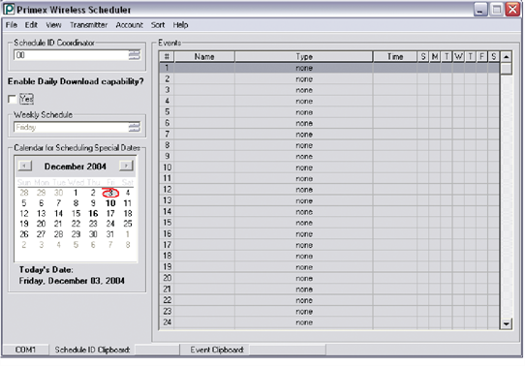Click the Type column header
Screen dimensions: 525x366
[304, 56]
